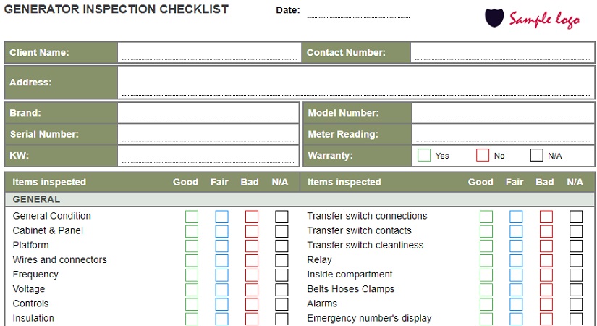Tick the Warranty N/A checkbox
The image size is (597, 326).
coord(536,155)
